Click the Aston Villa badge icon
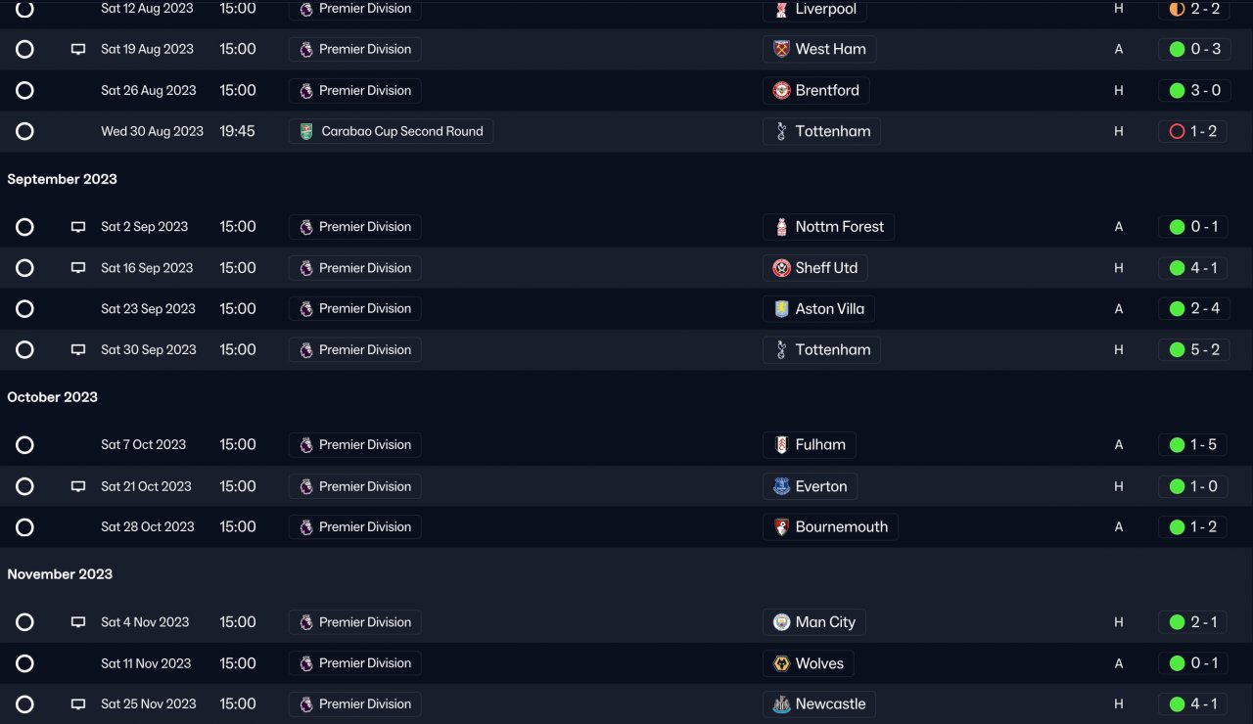Viewport: 1253px width, 724px height. point(781,309)
